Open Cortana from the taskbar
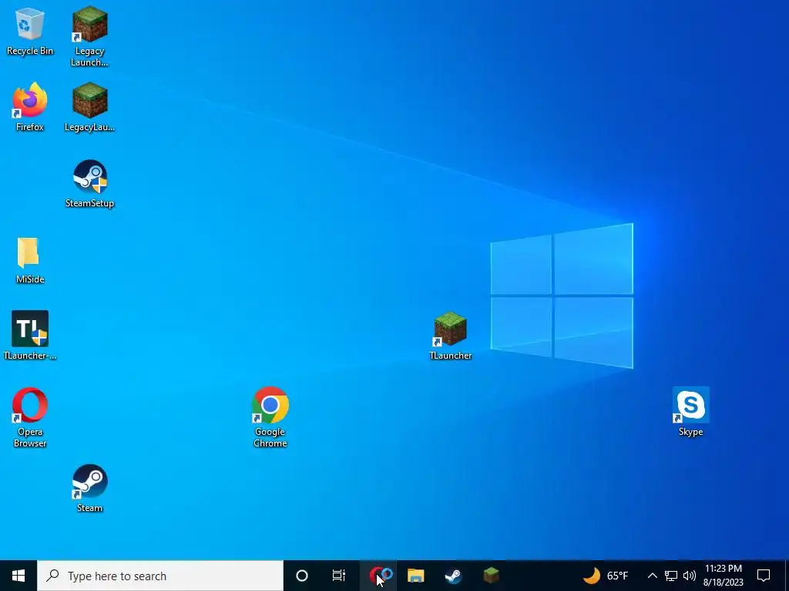The image size is (789, 591). (x=302, y=576)
